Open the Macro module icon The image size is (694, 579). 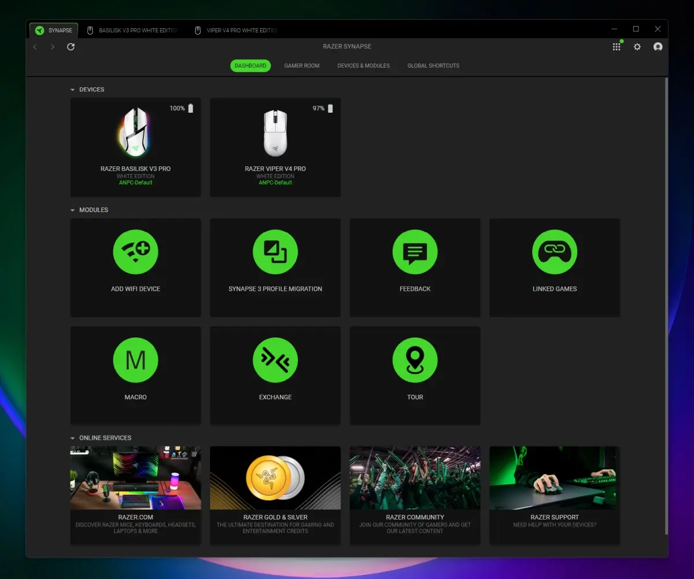136,360
